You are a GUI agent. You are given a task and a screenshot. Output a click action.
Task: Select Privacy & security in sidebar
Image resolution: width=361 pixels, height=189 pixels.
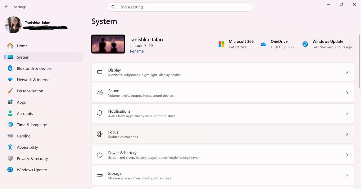(44, 159)
